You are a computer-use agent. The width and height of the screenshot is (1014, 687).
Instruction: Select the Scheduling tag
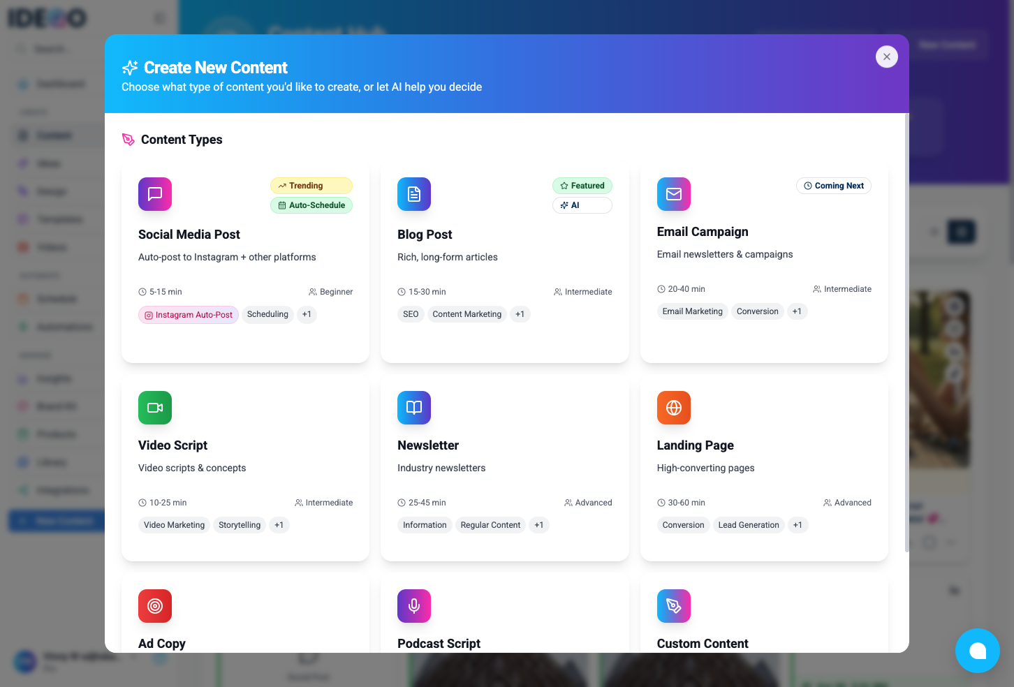tap(267, 314)
